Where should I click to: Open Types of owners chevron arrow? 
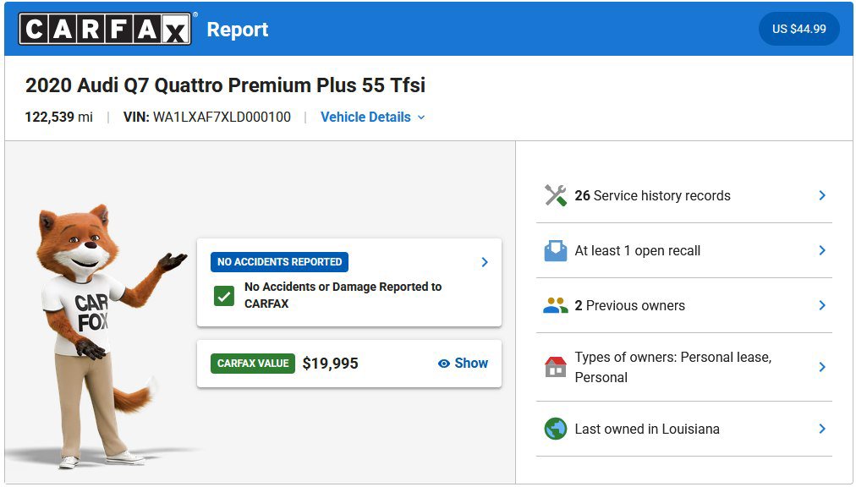click(x=822, y=367)
